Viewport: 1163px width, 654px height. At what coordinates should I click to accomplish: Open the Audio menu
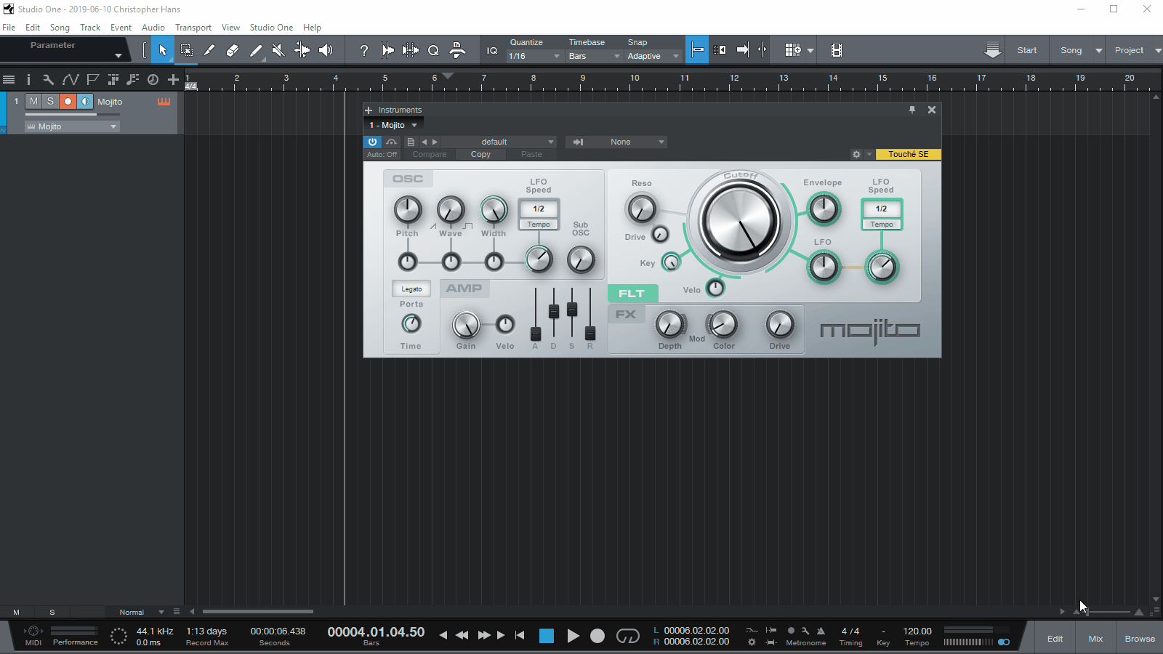click(x=153, y=28)
